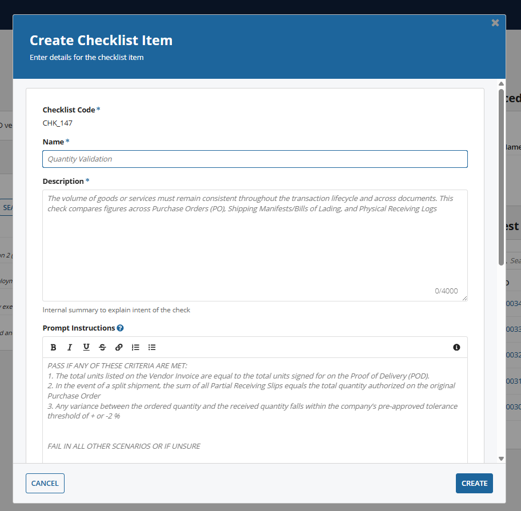
Task: Click the dialog scrollbar's down arrow
Action: click(x=501, y=458)
